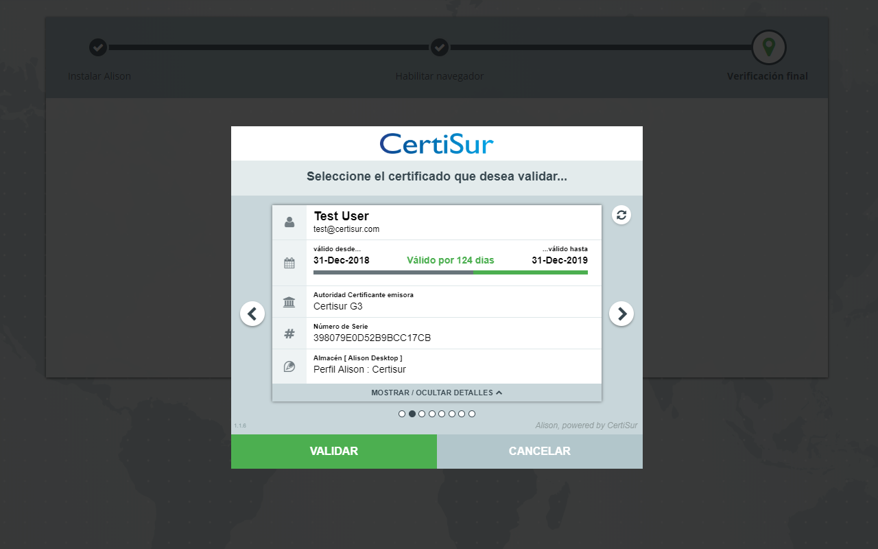Image resolution: width=878 pixels, height=549 pixels.
Task: Open the Habilitar navegador step
Action: [440, 47]
